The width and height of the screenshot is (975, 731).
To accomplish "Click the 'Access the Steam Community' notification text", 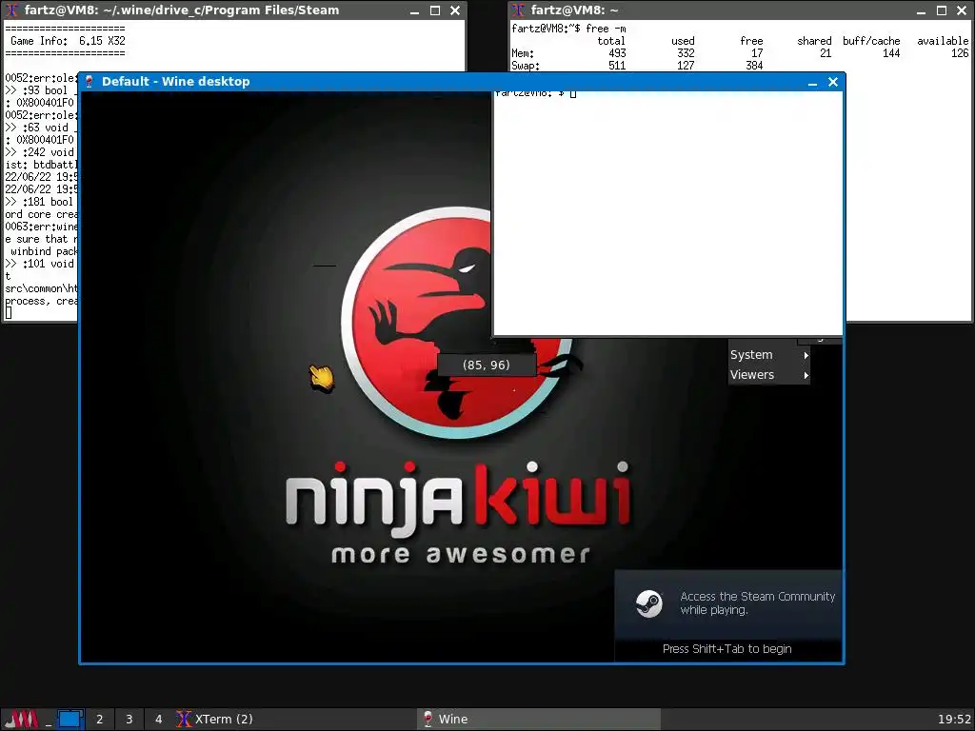I will (x=757, y=603).
